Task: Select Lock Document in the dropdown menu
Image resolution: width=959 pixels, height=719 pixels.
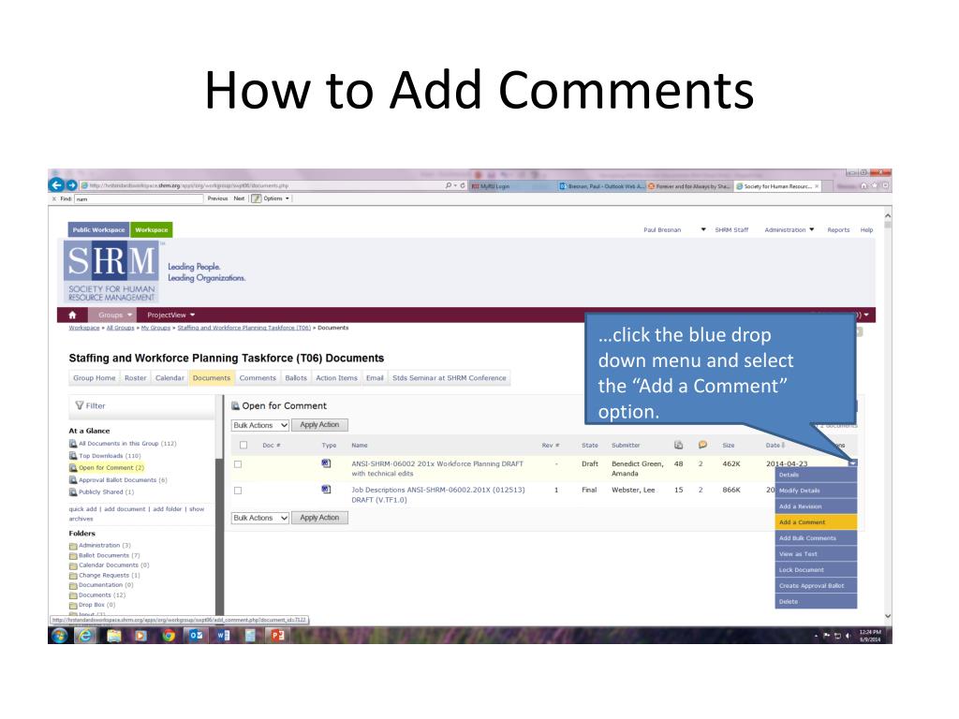Action: coord(816,570)
